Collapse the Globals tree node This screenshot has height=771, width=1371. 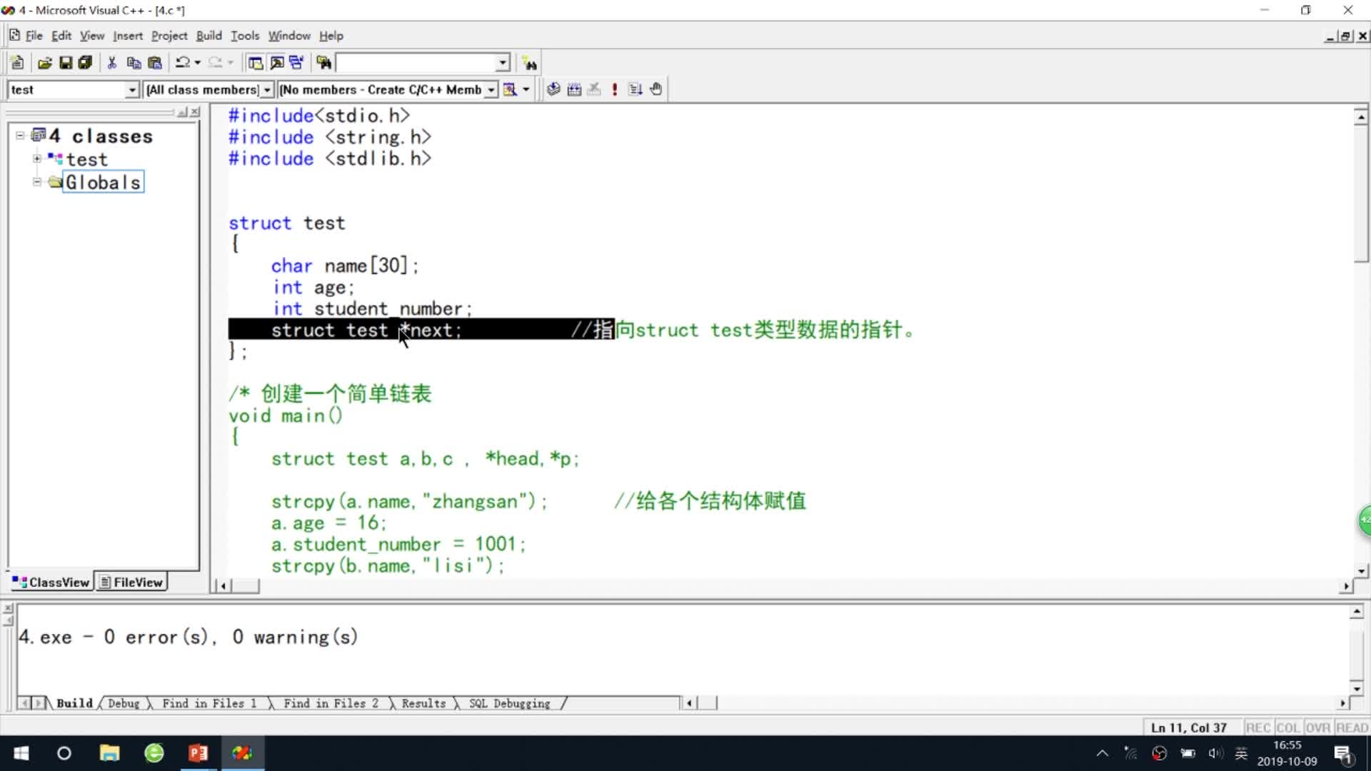[x=37, y=182]
